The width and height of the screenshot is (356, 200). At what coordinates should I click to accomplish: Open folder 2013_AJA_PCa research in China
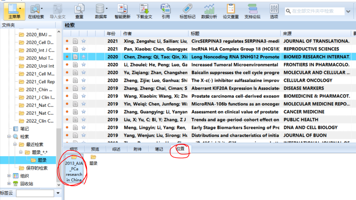click(x=74, y=168)
